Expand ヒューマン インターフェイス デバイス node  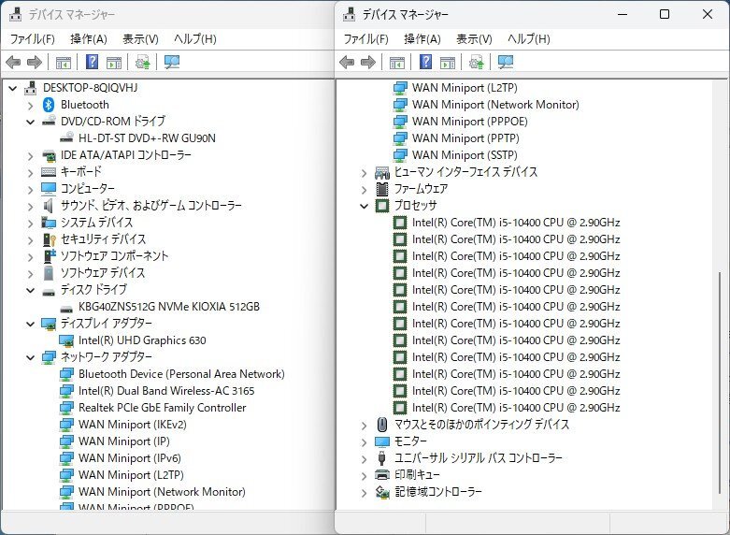tap(365, 173)
